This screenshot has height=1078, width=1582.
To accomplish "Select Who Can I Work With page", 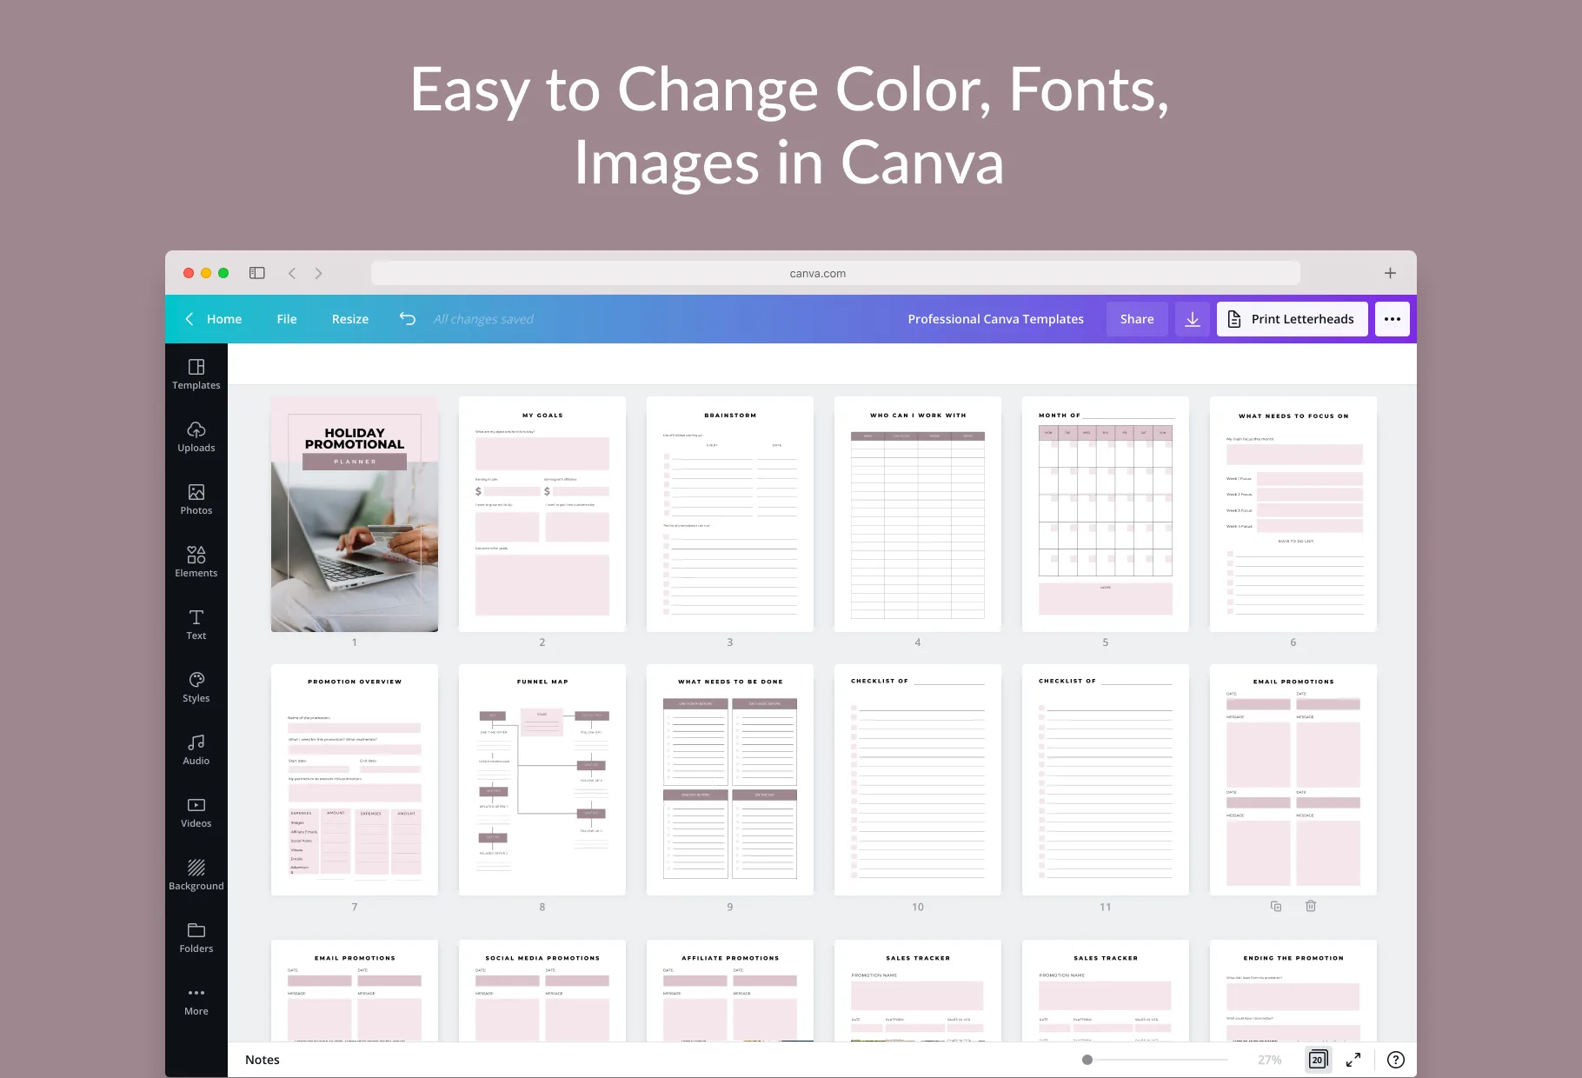I will pyautogui.click(x=918, y=515).
